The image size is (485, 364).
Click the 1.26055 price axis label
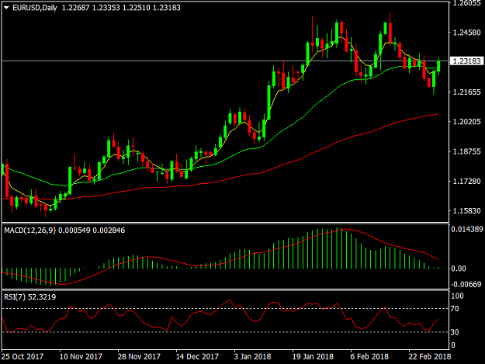pyautogui.click(x=466, y=3)
